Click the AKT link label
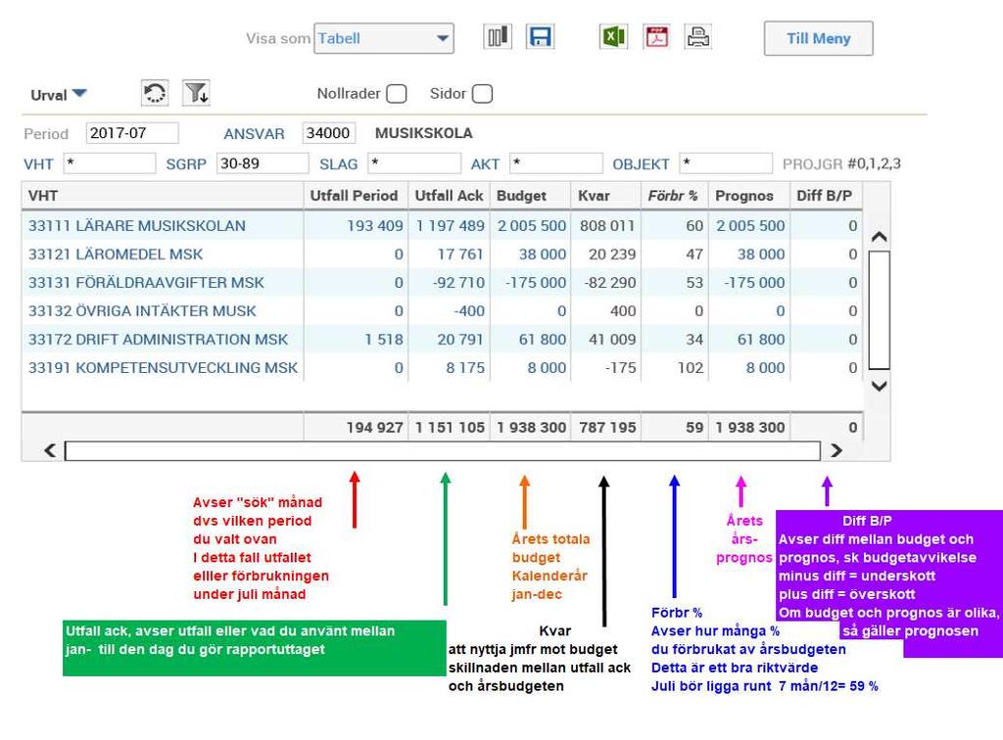This screenshot has width=1003, height=740. (x=485, y=164)
